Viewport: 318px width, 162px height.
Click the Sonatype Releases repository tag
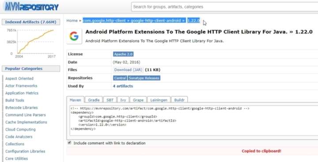coord(144,78)
